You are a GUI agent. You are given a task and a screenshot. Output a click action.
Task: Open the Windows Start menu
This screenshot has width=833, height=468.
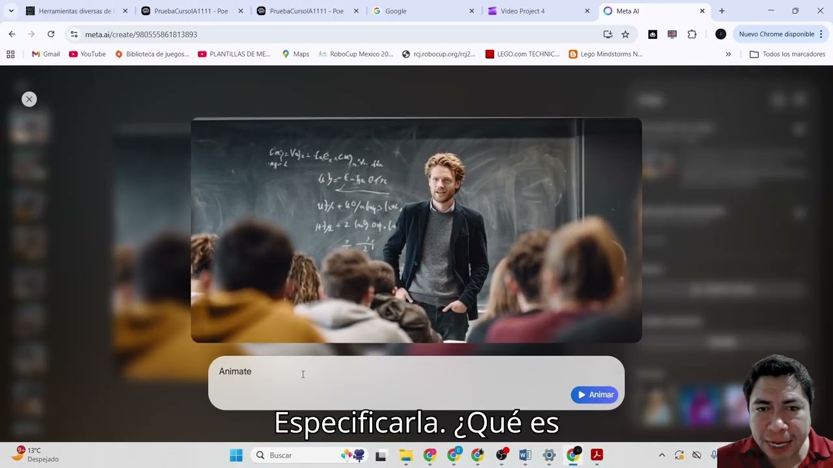coord(236,455)
